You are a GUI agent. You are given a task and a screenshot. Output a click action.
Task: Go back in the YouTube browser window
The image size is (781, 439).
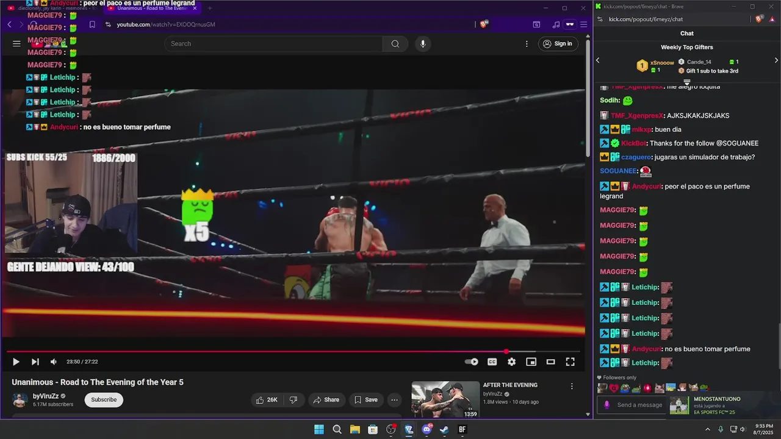pos(9,24)
